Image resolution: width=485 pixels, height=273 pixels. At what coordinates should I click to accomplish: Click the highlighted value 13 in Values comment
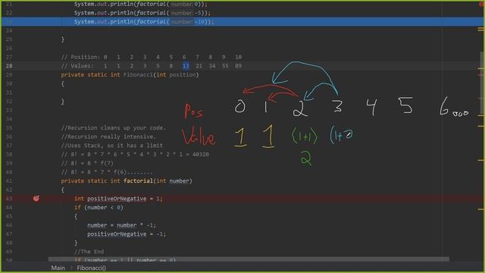click(x=186, y=66)
